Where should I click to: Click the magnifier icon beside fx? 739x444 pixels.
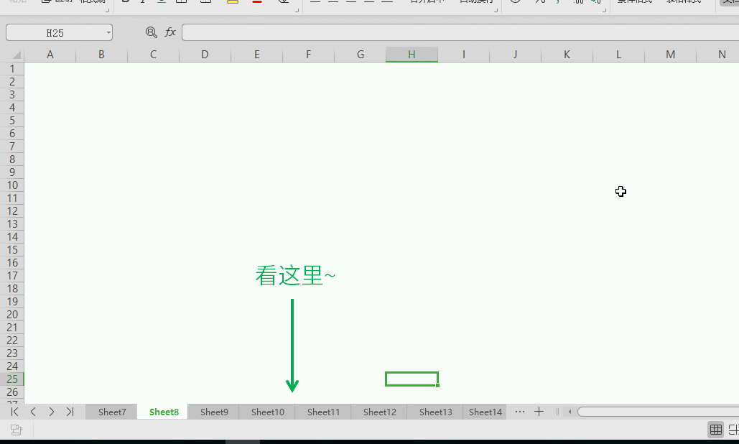pyautogui.click(x=152, y=32)
